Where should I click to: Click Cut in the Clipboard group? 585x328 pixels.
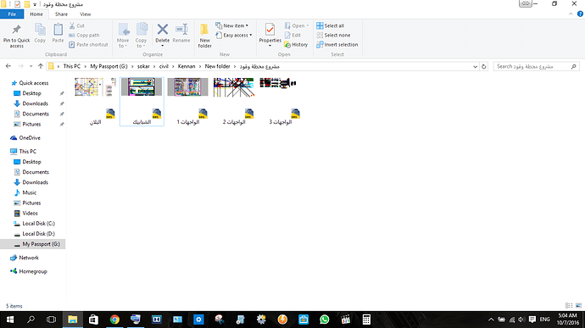click(77, 25)
